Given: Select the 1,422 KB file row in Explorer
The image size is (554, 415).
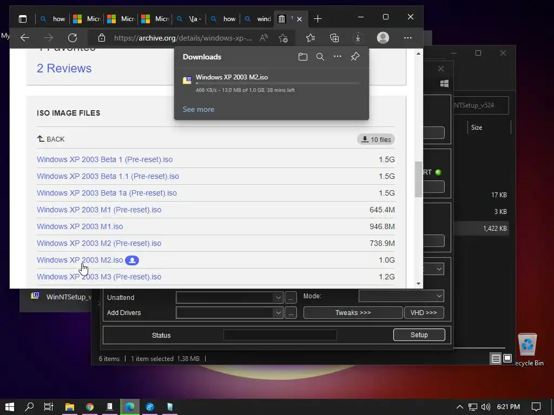Looking at the screenshot, I should pos(482,229).
